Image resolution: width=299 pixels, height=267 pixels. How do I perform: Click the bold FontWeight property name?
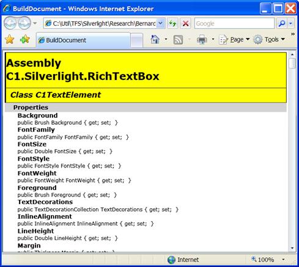[37, 173]
